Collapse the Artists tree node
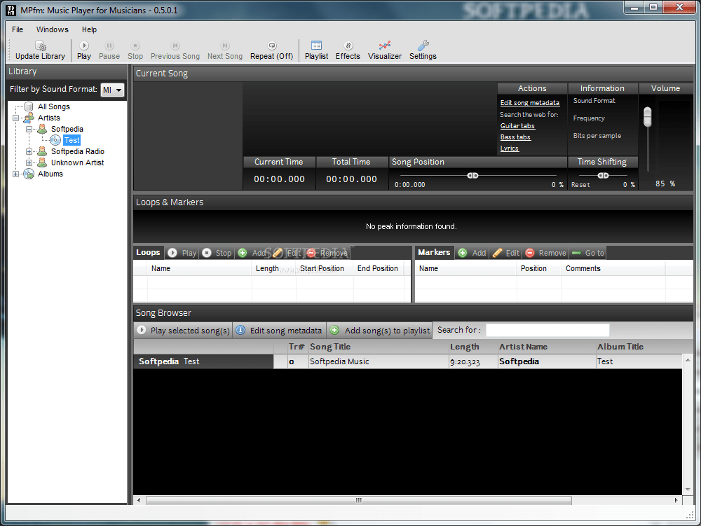The width and height of the screenshot is (701, 526). [16, 118]
